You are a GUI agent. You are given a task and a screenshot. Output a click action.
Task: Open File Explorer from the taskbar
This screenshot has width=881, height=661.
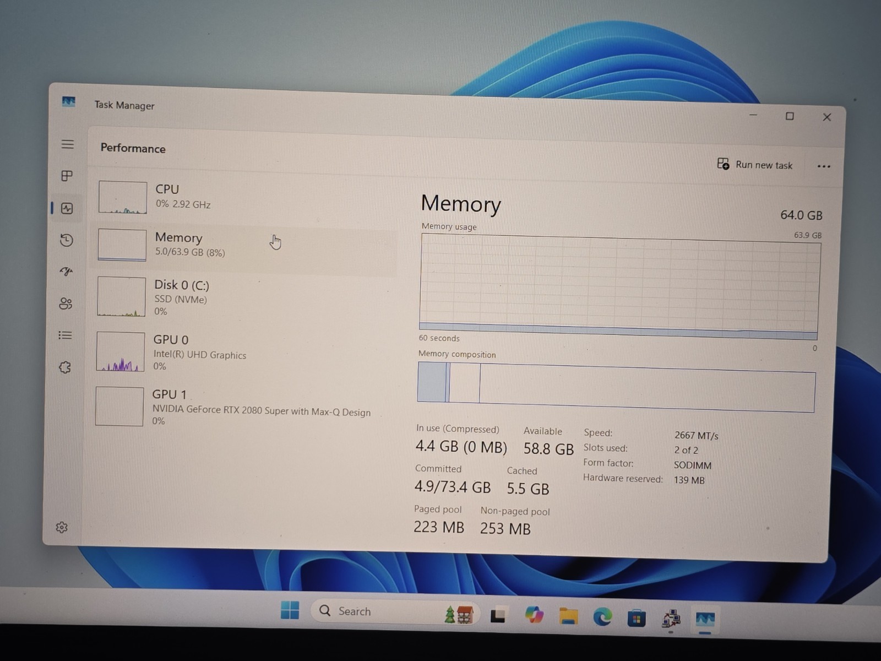(568, 616)
